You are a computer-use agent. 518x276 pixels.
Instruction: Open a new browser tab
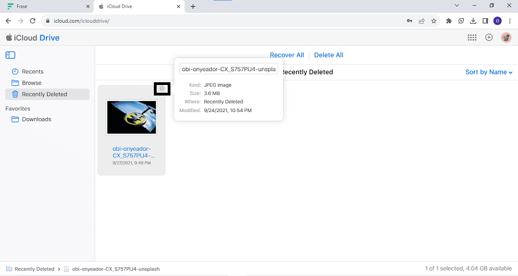point(193,7)
